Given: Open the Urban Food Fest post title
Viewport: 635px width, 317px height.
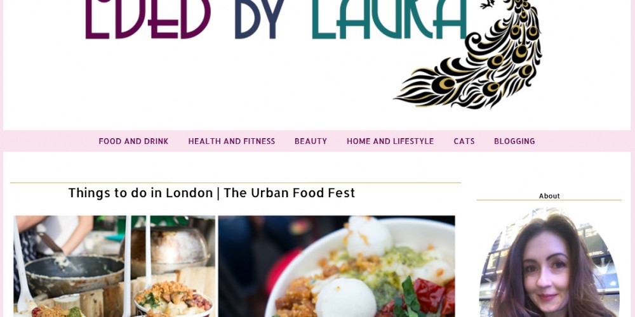Looking at the screenshot, I should [211, 193].
